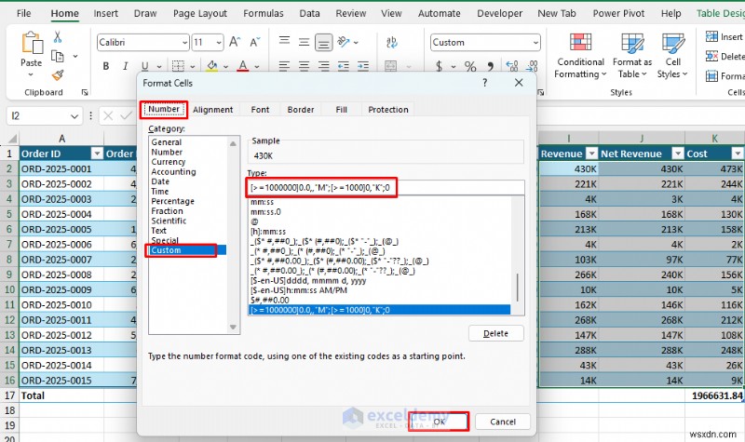Open the font size dropdown
The image size is (745, 442).
tap(219, 43)
